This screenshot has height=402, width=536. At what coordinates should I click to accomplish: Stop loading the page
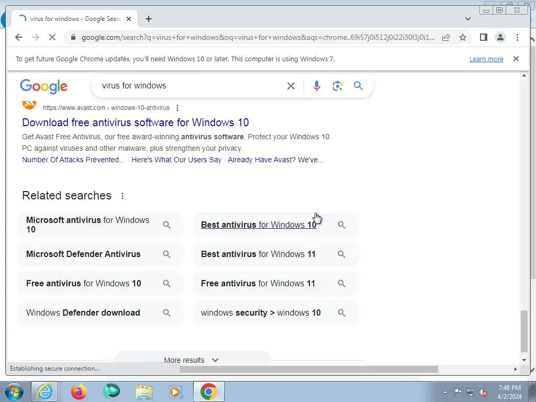click(52, 37)
